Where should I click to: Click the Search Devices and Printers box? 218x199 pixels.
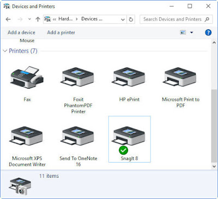coord(176,19)
